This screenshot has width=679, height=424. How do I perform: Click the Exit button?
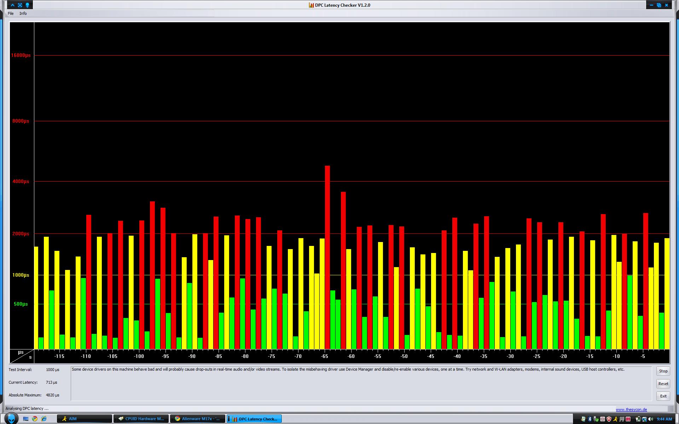pos(663,396)
